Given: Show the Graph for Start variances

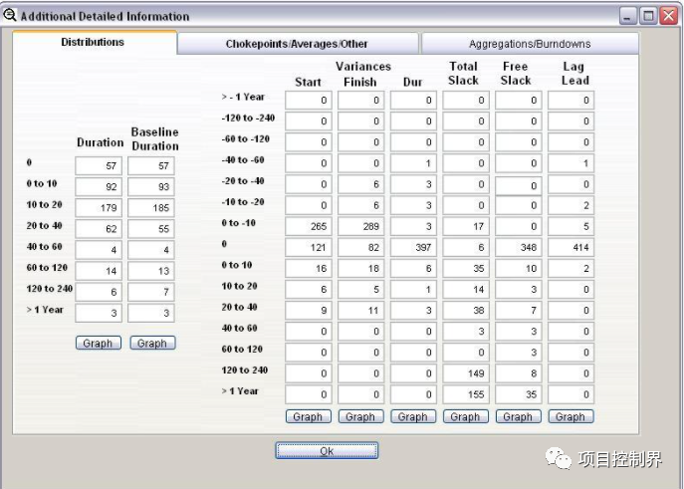Looking at the screenshot, I should (x=308, y=416).
